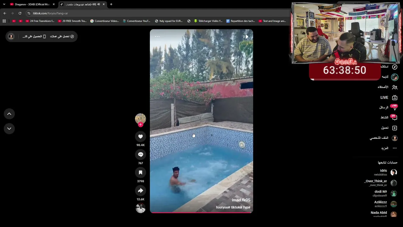
Task: Open the Repartition des tach... bookmark
Action: (241, 21)
